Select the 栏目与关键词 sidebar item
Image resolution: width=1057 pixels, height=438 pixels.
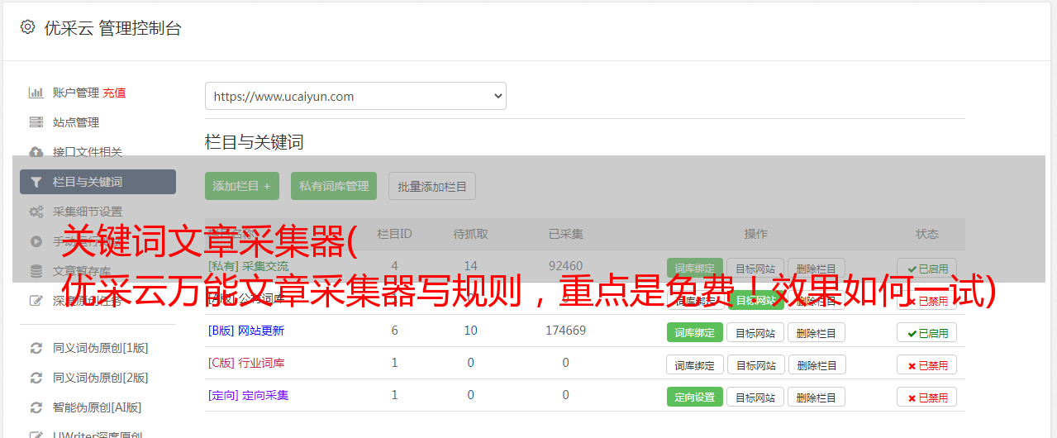pos(98,182)
